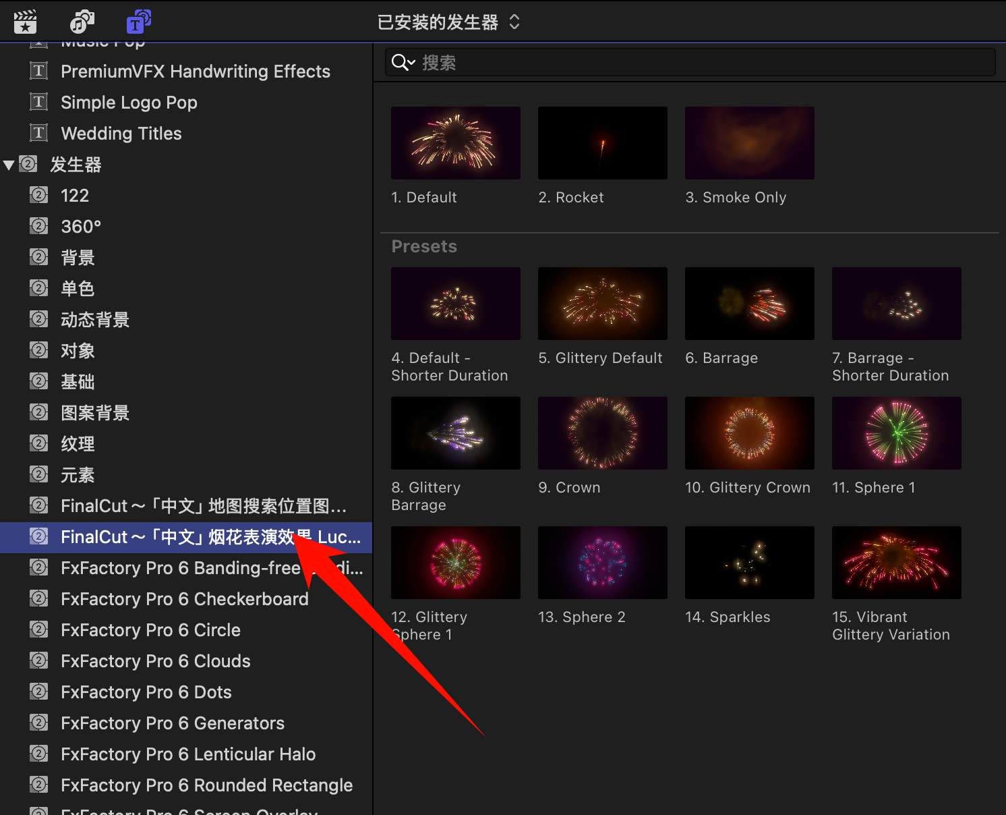Click the icon beside FxFactory Pro 6 Clouds

[39, 661]
